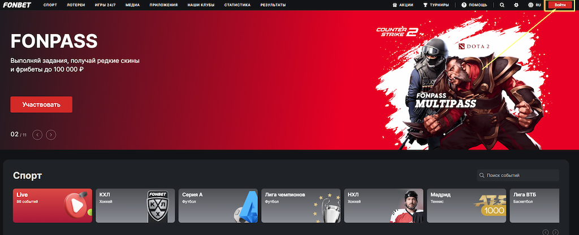Click magnifier icon in Поиск событий field
The width and height of the screenshot is (579, 235).
tap(482, 175)
